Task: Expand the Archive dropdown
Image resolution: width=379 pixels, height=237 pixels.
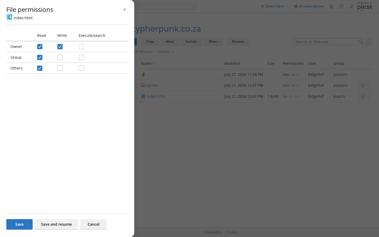Action: click(192, 42)
